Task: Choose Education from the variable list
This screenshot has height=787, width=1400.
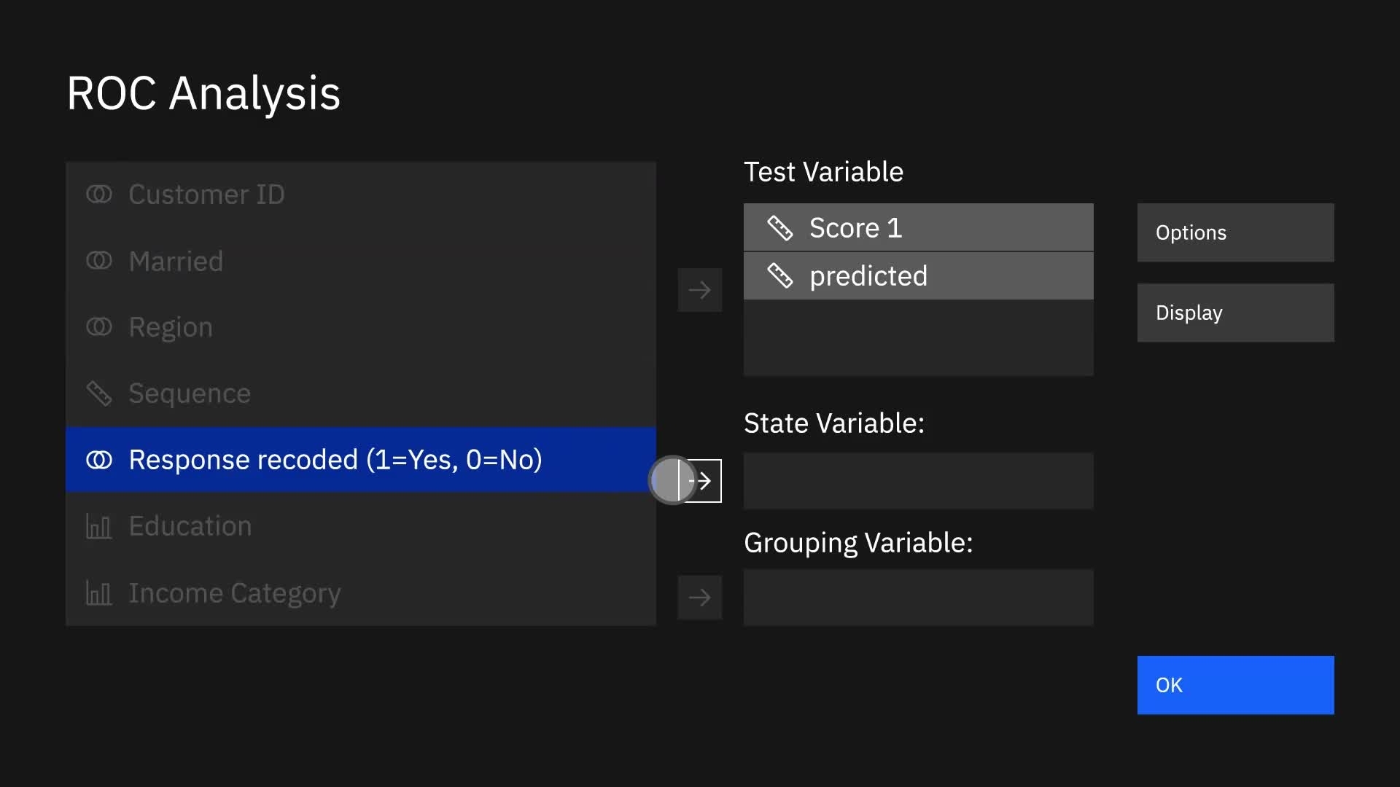Action: 190,526
